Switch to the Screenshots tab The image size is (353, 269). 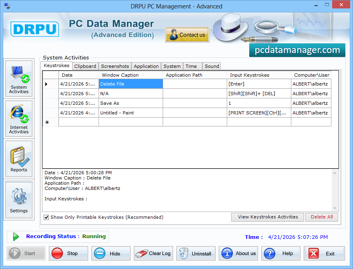point(115,66)
